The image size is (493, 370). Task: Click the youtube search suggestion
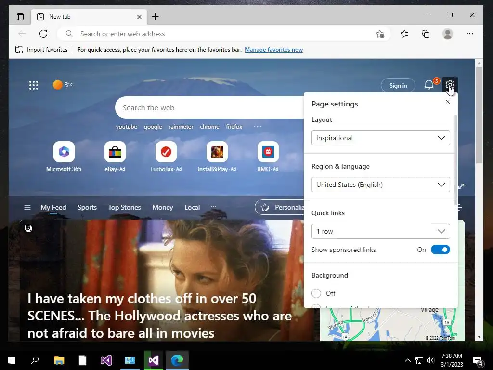(x=127, y=127)
